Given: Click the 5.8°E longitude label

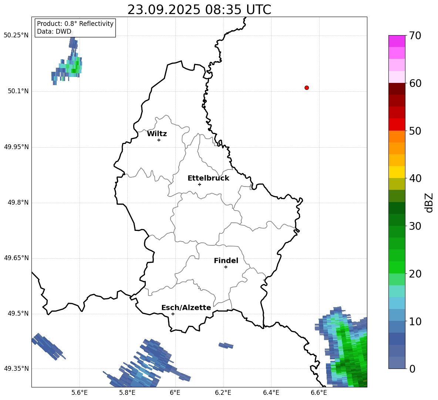Looking at the screenshot, I should pos(127,393).
